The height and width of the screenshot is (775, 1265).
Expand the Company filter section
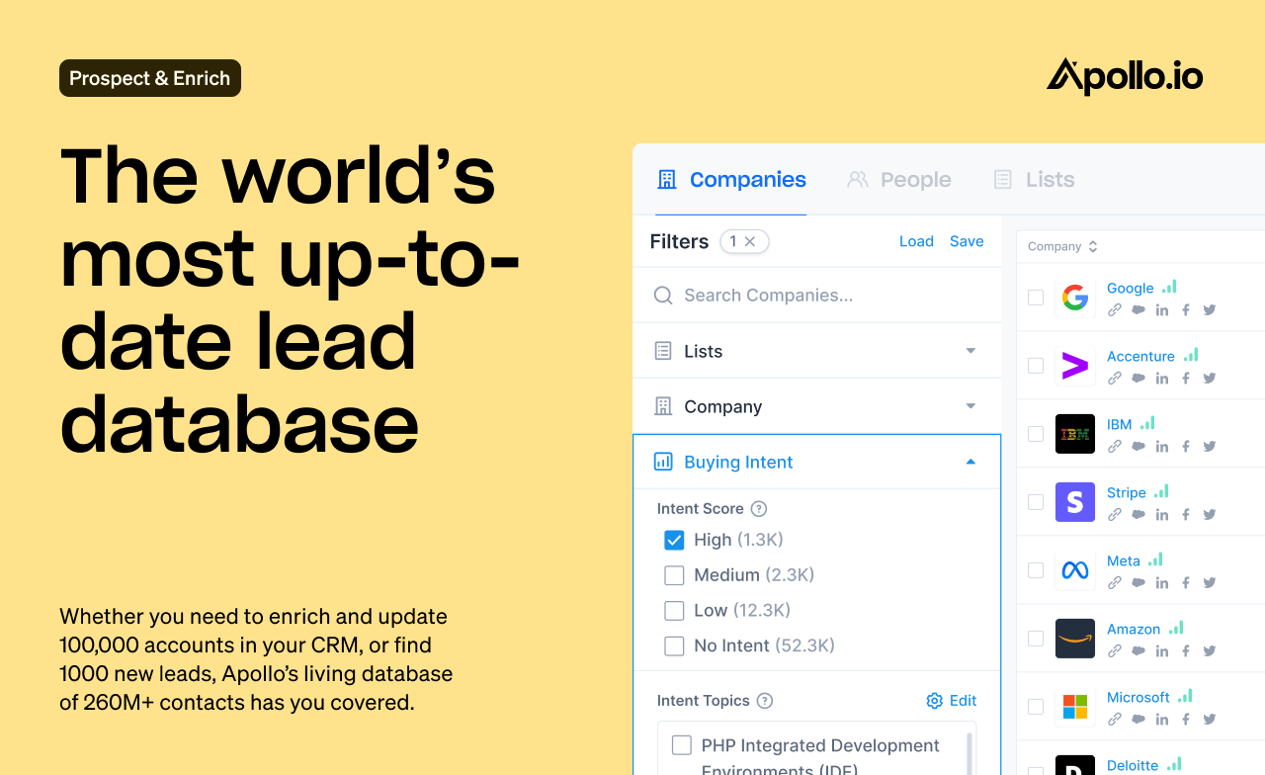tap(817, 406)
